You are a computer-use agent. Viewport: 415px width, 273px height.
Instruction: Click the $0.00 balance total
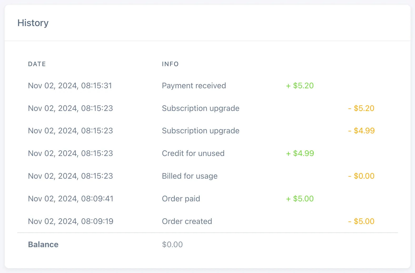tap(172, 245)
